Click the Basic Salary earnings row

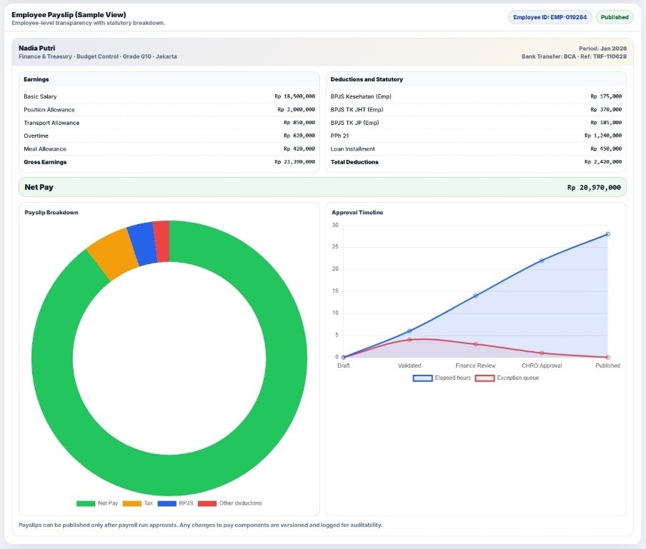(169, 96)
